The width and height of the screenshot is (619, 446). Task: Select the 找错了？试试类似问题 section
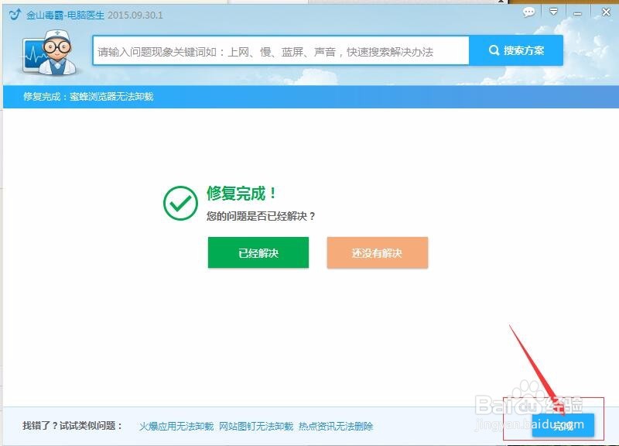pos(72,426)
